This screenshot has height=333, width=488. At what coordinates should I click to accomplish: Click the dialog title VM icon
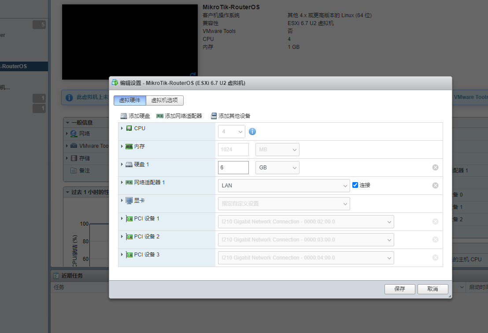[x=115, y=83]
